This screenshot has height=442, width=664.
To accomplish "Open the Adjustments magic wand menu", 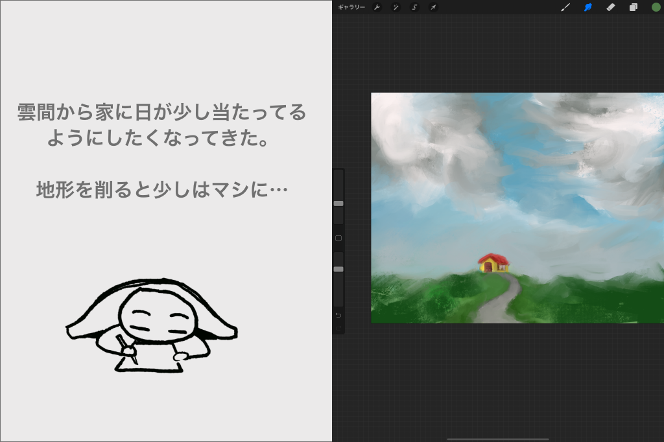I will point(396,7).
